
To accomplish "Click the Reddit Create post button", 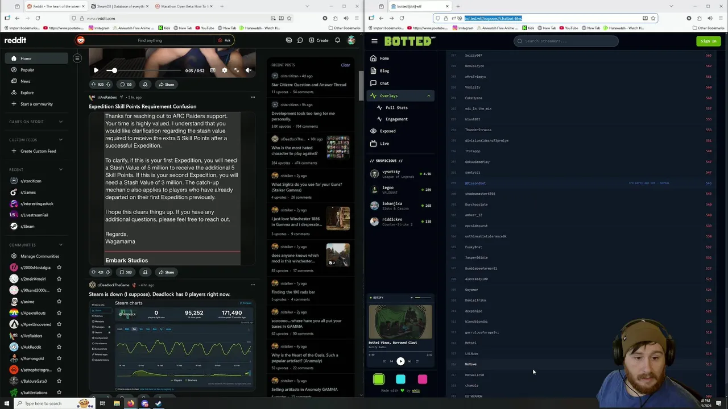I will tap(318, 40).
